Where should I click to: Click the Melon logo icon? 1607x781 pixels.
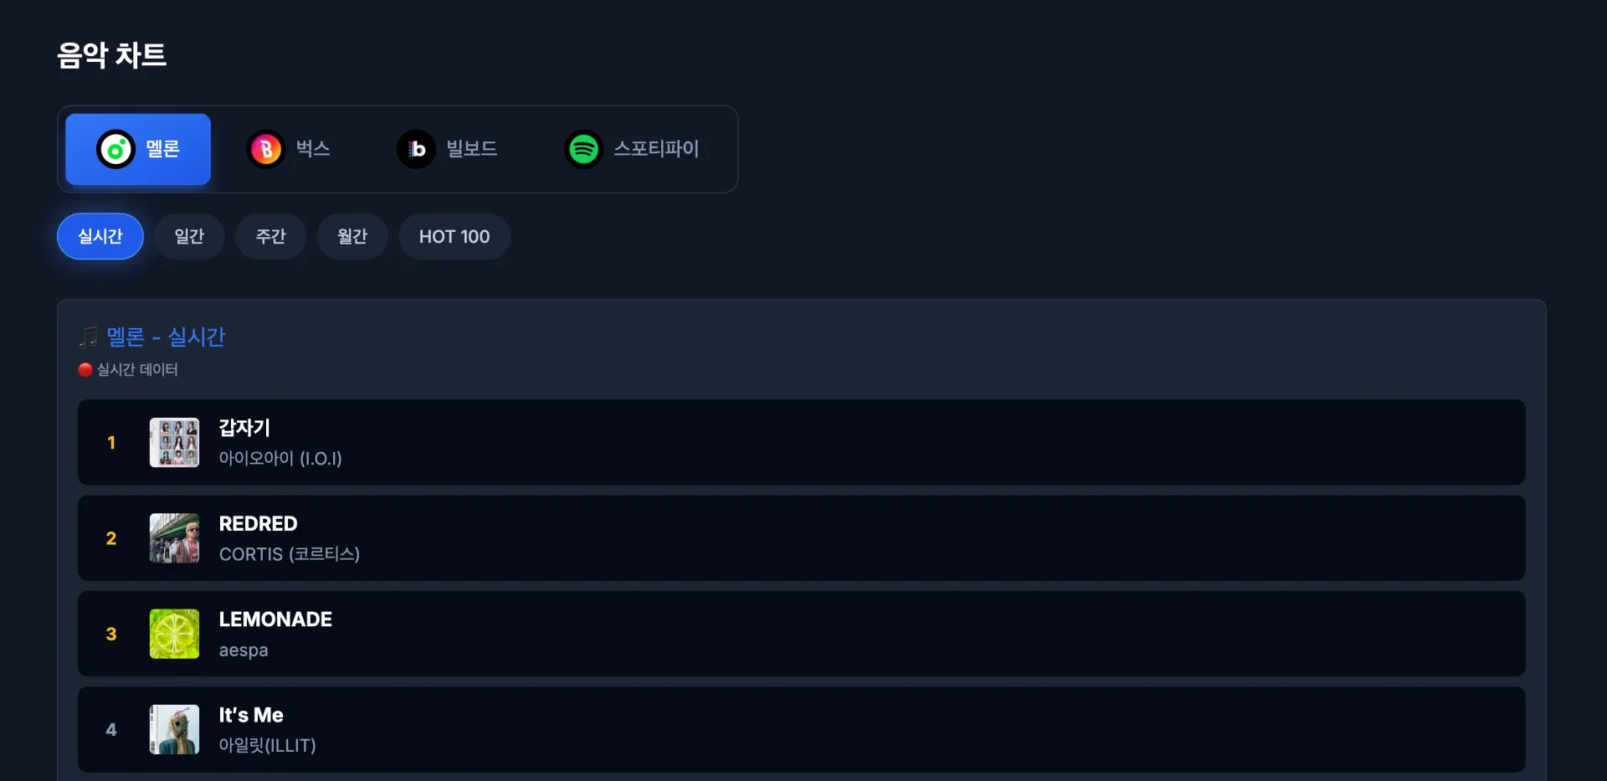point(116,150)
